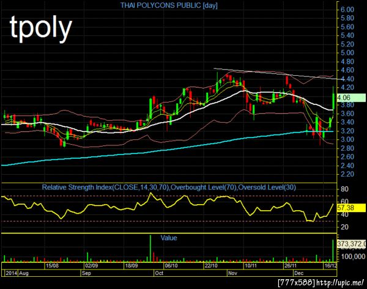Click the Sep month label
This screenshot has height=289, width=367.
[86, 273]
